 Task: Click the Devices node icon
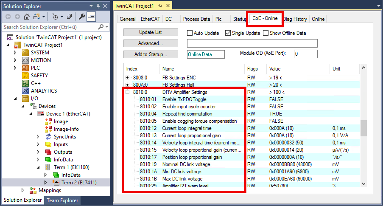pos(33,106)
